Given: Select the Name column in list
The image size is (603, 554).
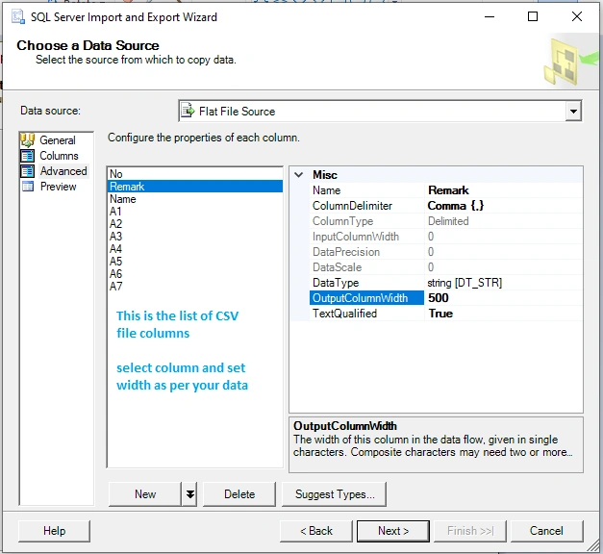Looking at the screenshot, I should (x=194, y=199).
